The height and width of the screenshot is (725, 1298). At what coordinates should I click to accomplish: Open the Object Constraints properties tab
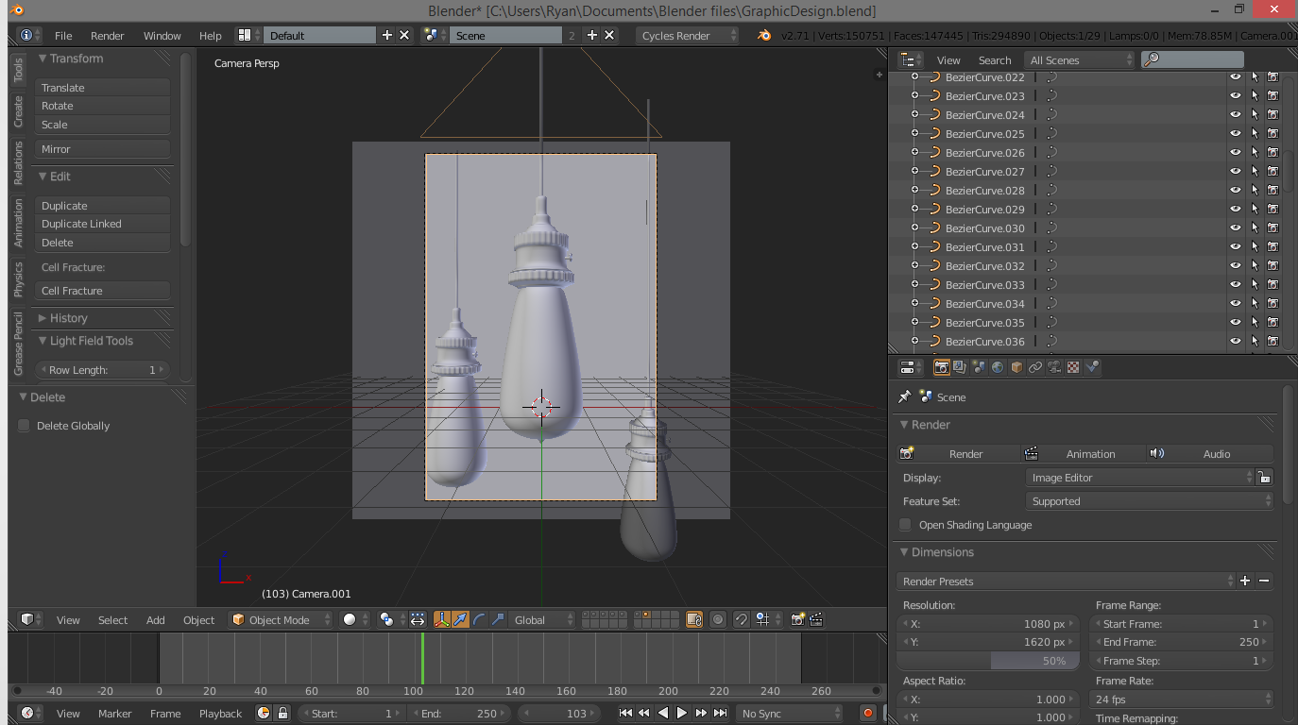1035,367
